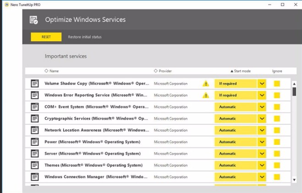Sort by the Start mode column header
The image size is (302, 193).
coord(243,71)
